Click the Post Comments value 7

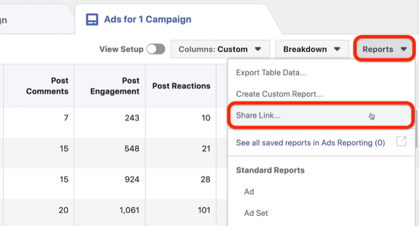pos(66,118)
